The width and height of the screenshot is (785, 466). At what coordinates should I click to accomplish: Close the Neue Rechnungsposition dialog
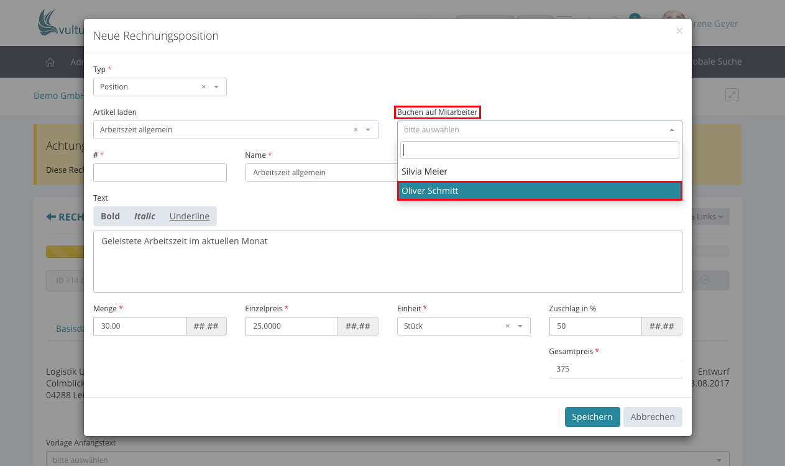pyautogui.click(x=679, y=31)
